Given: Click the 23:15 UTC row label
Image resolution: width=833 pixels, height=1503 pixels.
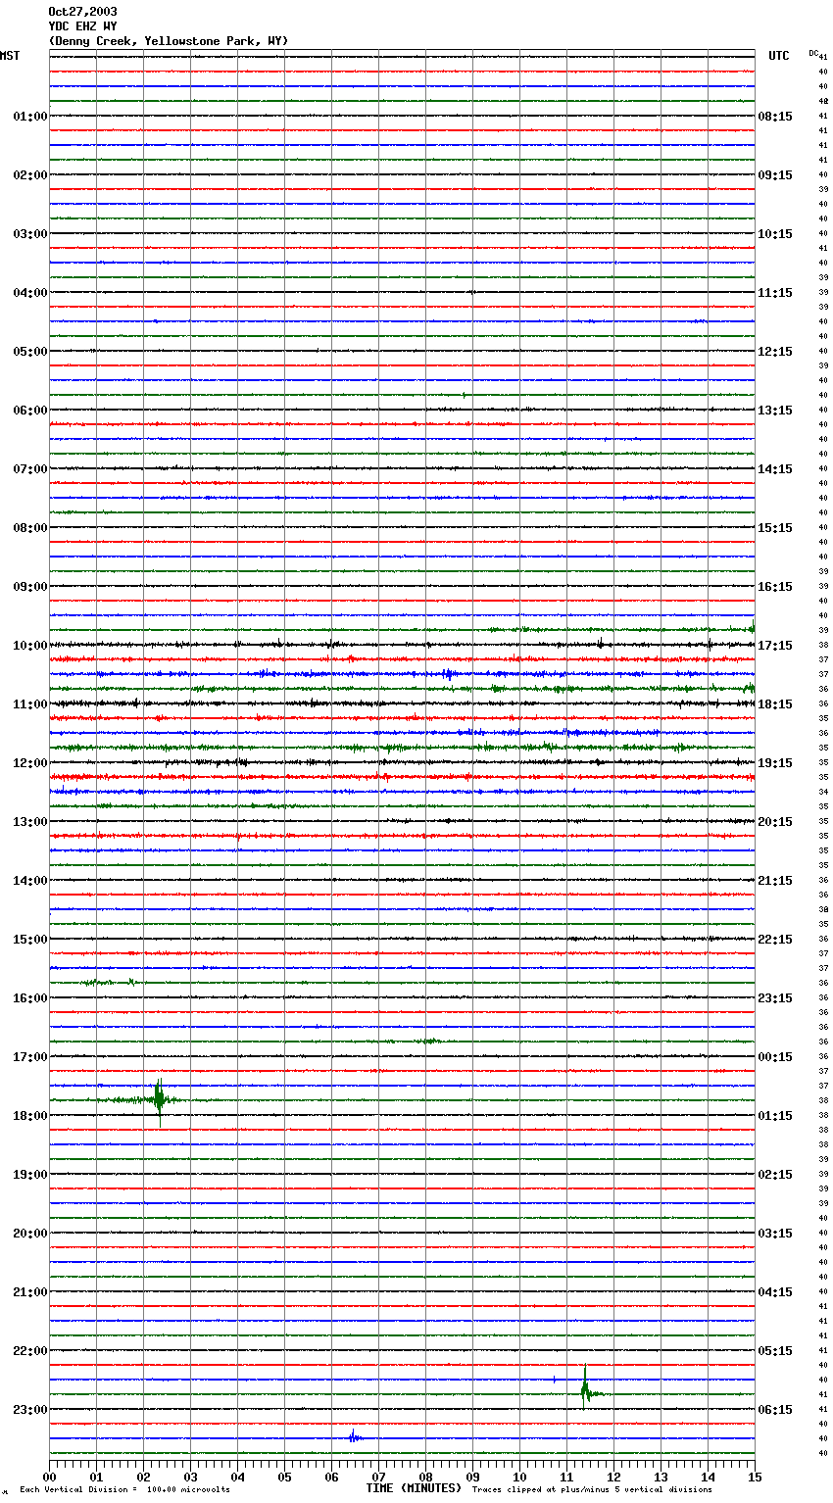Looking at the screenshot, I should 775,998.
